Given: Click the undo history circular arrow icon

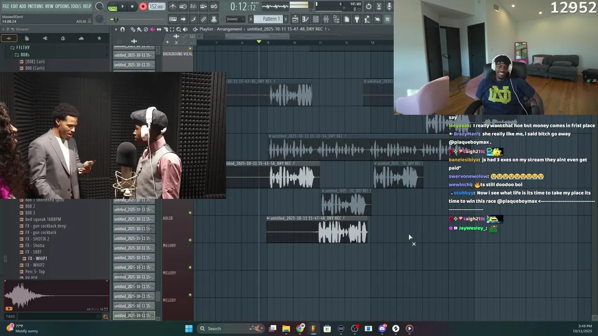Looking at the screenshot, I should [369, 7].
